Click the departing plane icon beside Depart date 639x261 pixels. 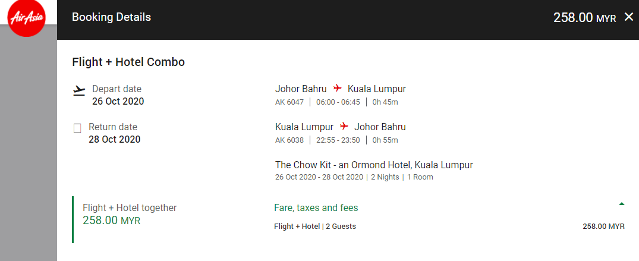coord(79,90)
